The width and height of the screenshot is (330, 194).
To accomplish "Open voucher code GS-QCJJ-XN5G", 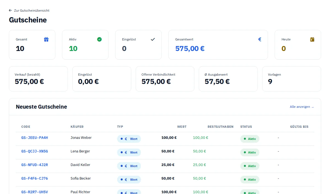I will pos(35,151).
